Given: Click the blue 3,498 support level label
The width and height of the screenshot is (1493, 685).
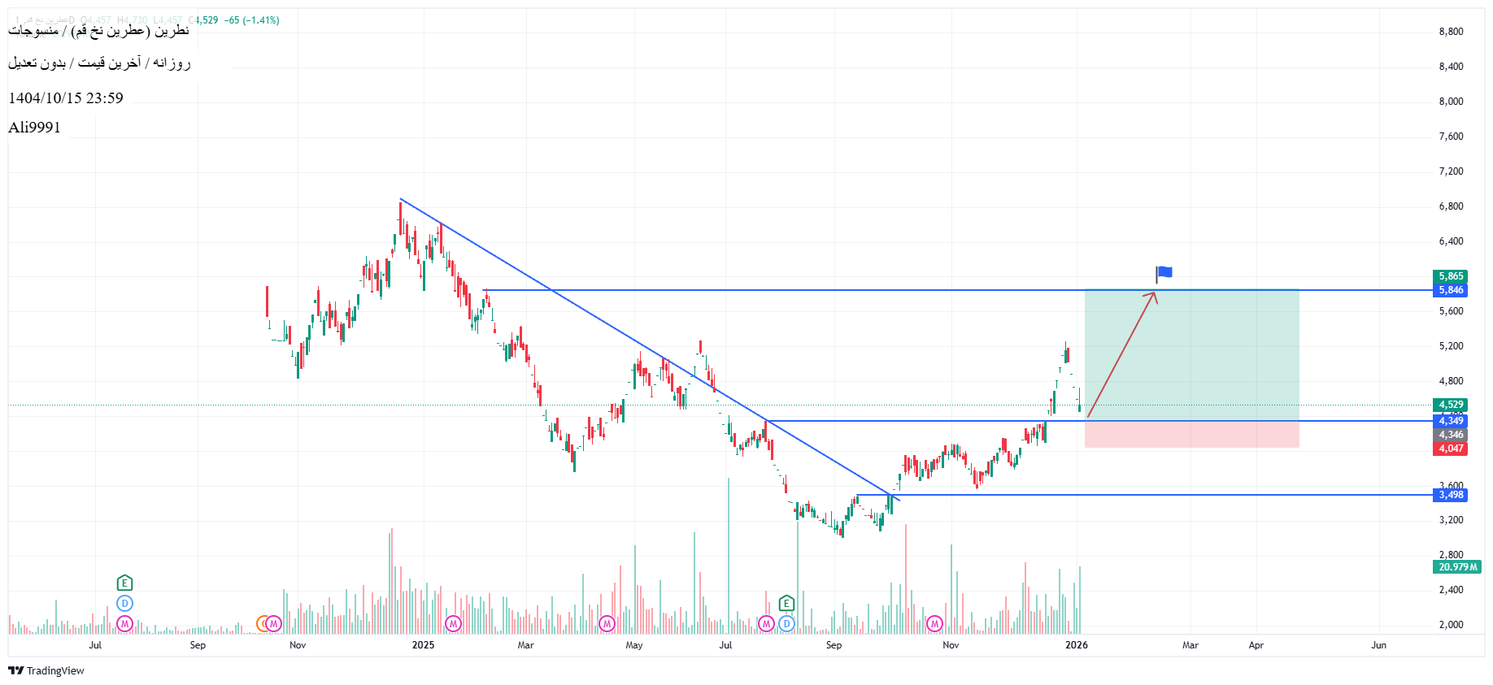Looking at the screenshot, I should (1450, 495).
